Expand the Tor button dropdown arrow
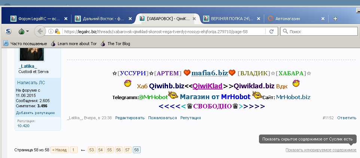The width and height of the screenshot is (360, 158). (x=28, y=31)
